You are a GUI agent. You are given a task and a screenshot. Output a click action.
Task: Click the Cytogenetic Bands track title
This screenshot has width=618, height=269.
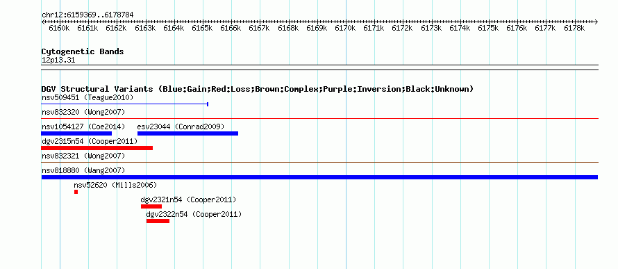click(83, 51)
